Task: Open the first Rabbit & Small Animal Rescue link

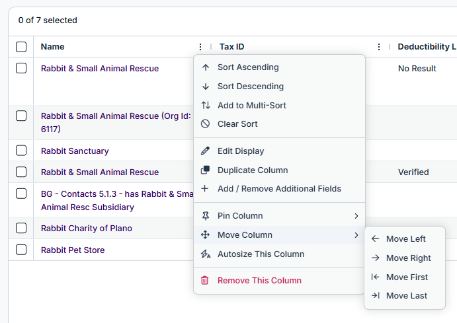Action: pos(100,69)
